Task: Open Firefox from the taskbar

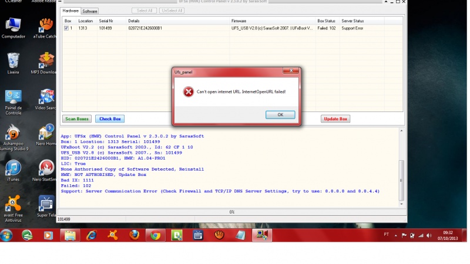Action: tap(134, 235)
